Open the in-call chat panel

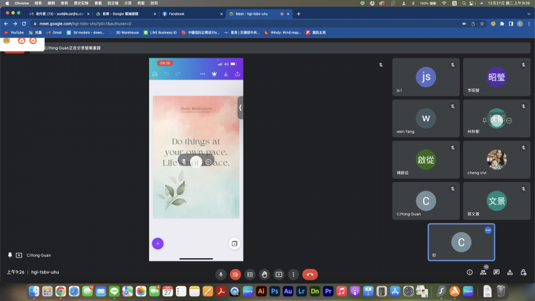pos(496,272)
